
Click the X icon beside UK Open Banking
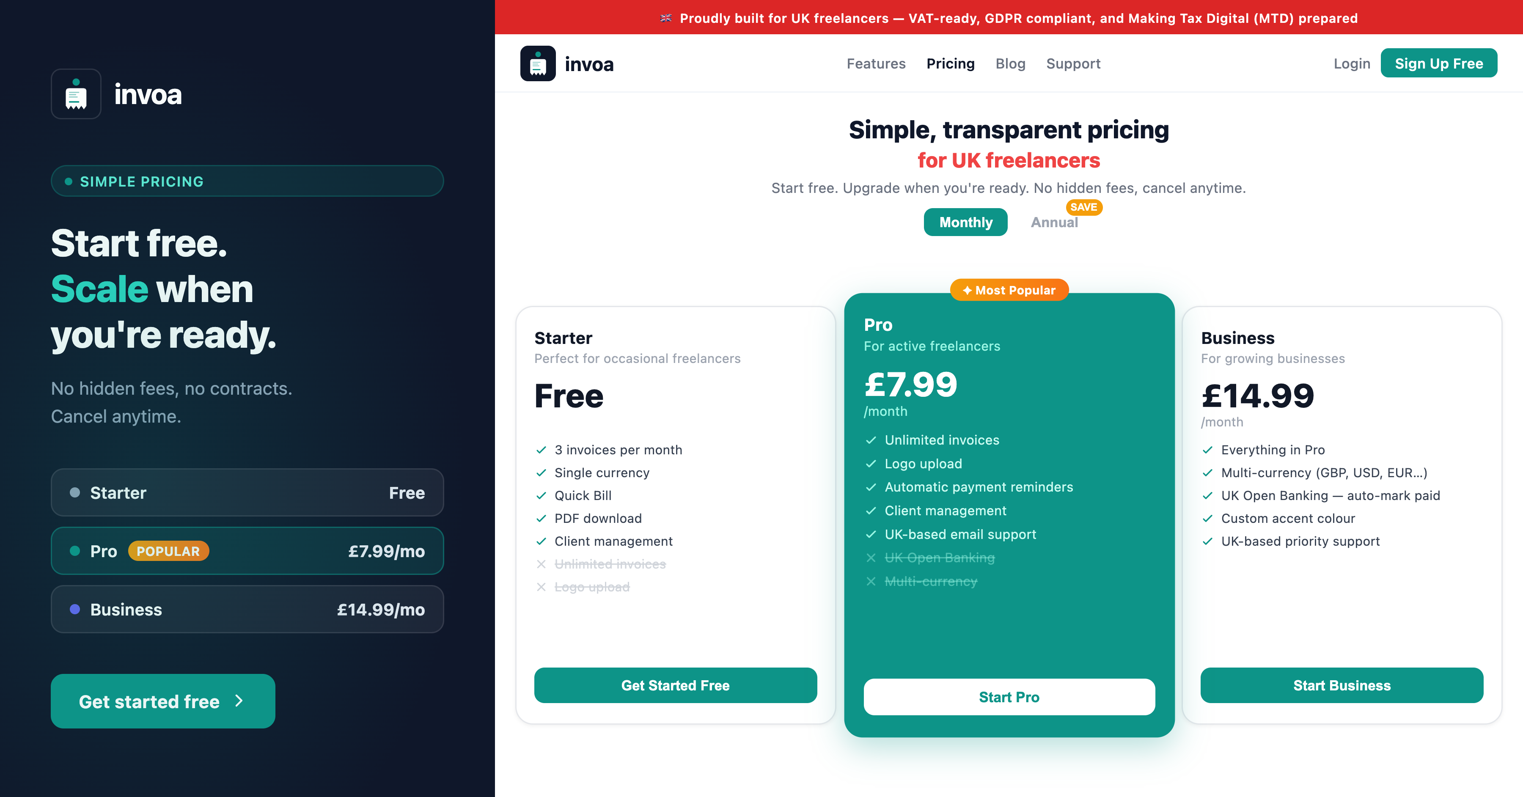[871, 558]
